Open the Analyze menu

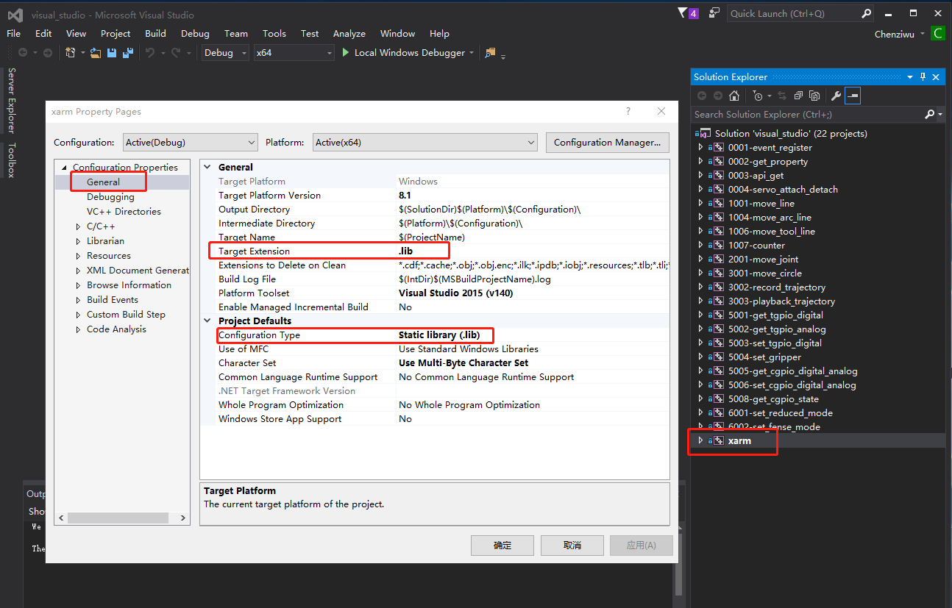(x=349, y=33)
